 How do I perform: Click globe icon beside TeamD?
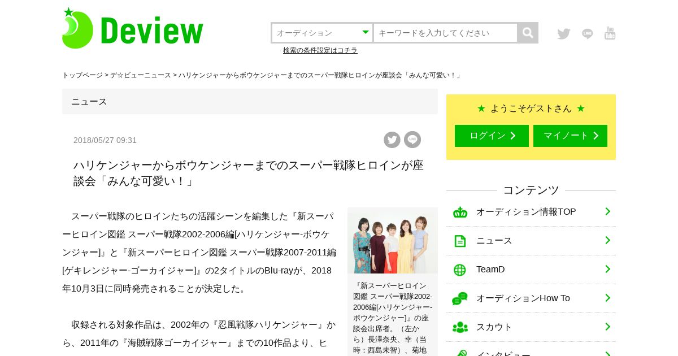pos(460,270)
